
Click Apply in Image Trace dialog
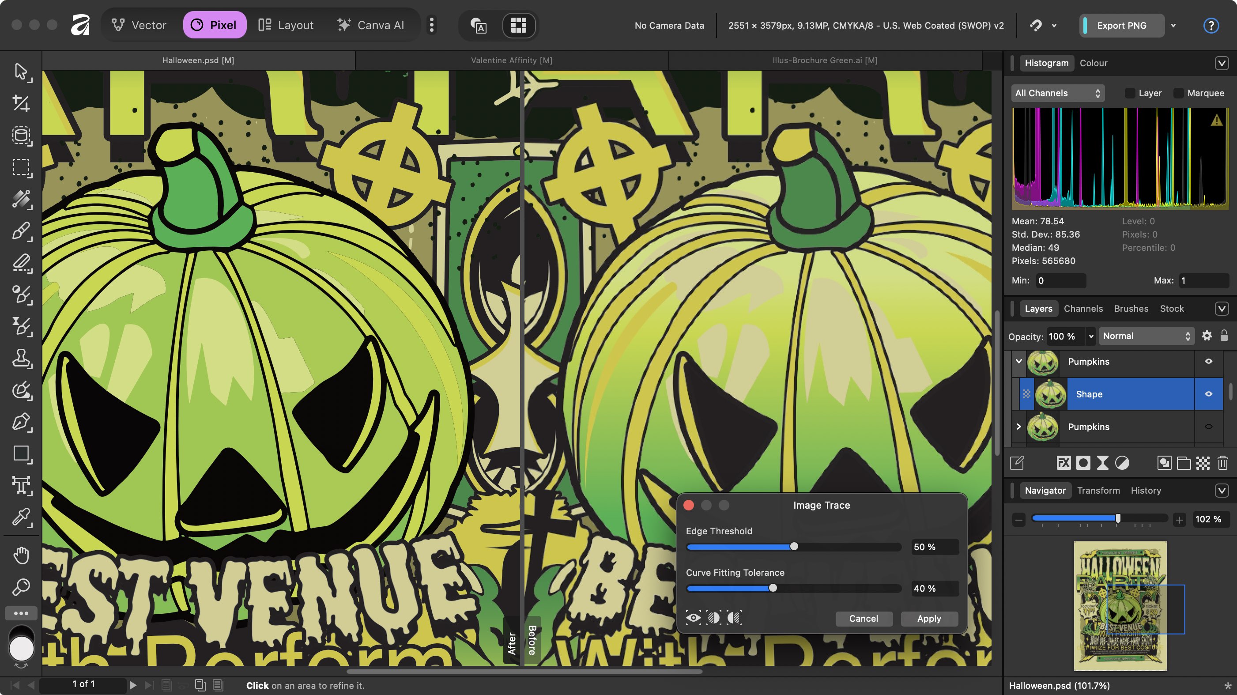coord(929,619)
